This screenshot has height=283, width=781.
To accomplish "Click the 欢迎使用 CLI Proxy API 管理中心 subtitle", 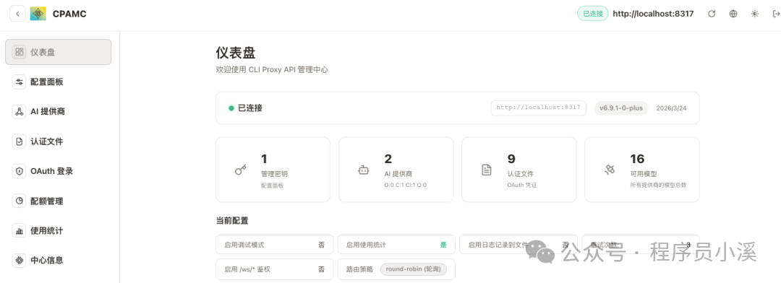I will [272, 70].
